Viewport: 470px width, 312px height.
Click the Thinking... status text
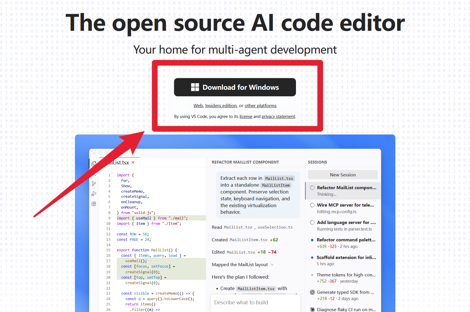point(327,194)
